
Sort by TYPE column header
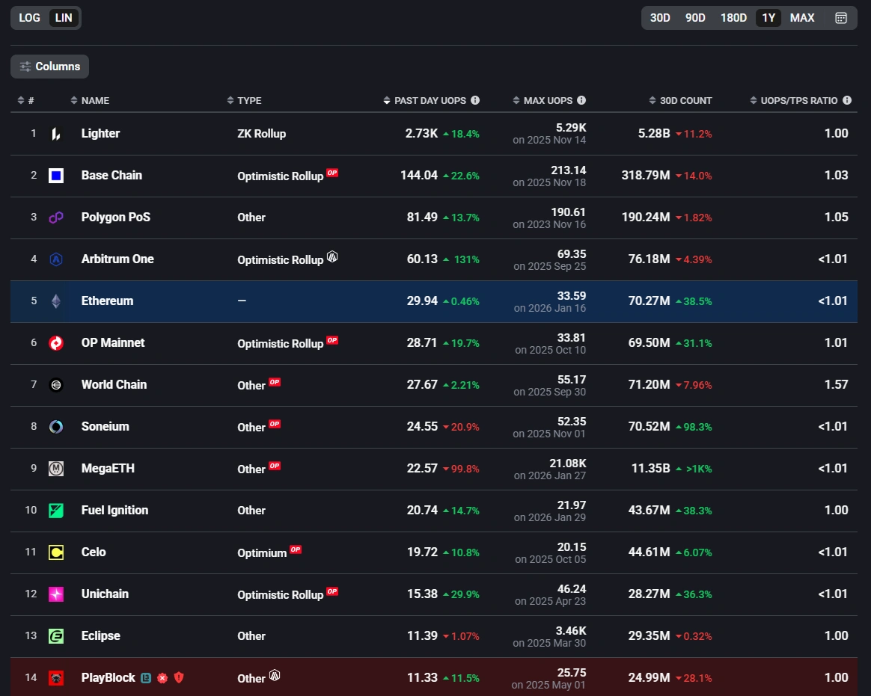(x=248, y=100)
